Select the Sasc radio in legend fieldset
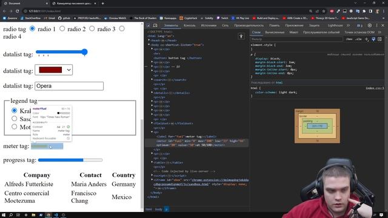388x218 pixels. [15, 119]
